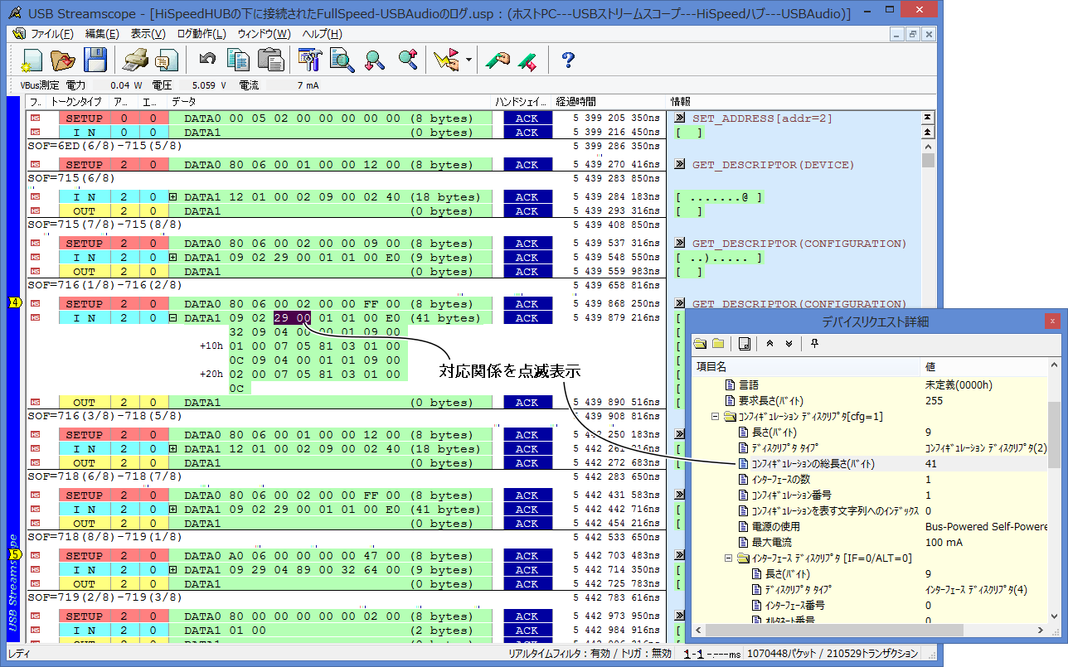Open the ヘルプ(H) menu
This screenshot has height=667, width=1068.
(322, 34)
